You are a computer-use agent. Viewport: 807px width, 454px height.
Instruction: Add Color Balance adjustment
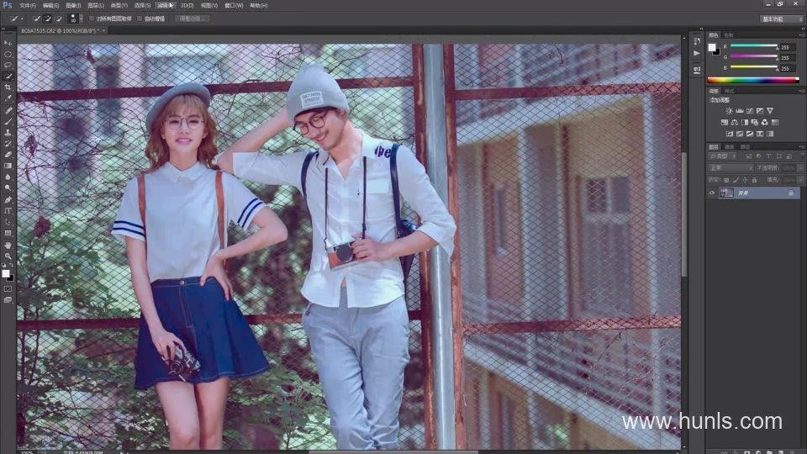[735, 123]
